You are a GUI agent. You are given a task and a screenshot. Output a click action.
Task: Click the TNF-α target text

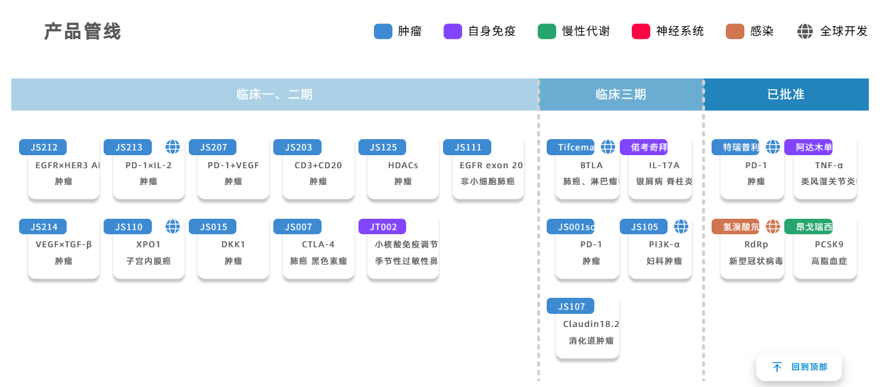tap(829, 165)
